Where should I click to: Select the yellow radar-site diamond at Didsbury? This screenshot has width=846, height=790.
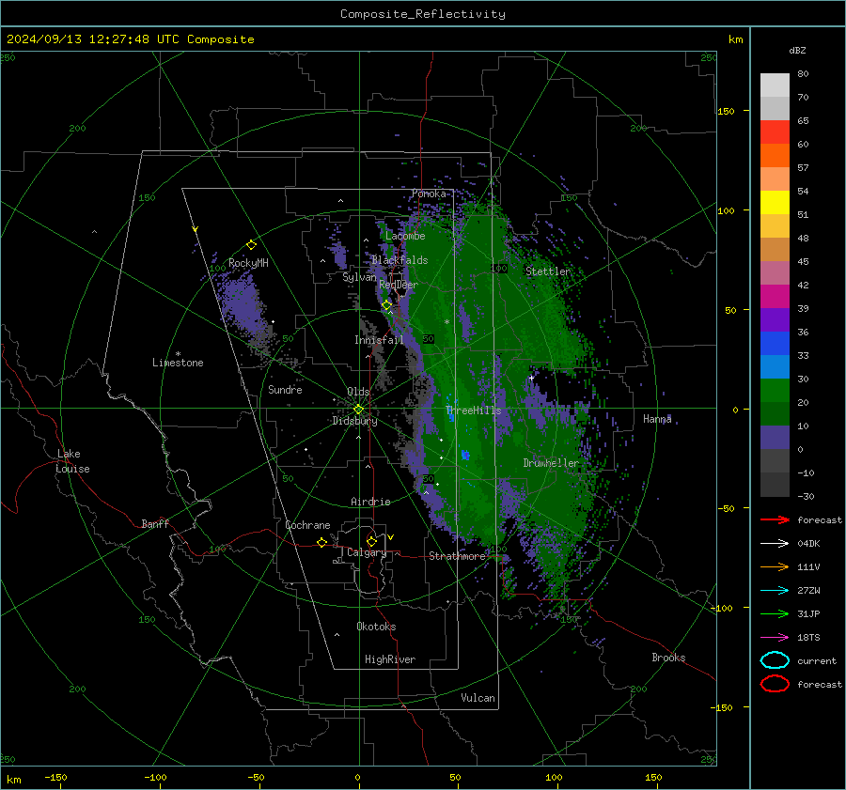(x=358, y=410)
